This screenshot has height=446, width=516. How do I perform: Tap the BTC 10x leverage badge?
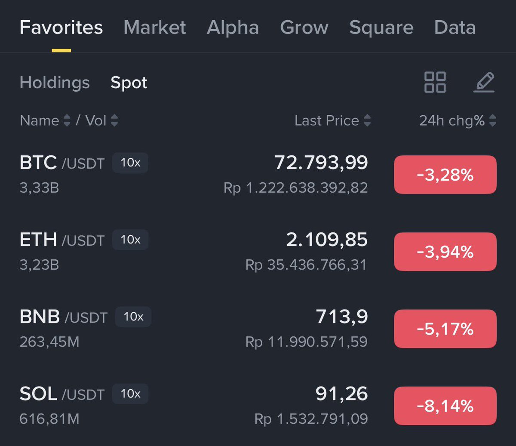tap(130, 163)
